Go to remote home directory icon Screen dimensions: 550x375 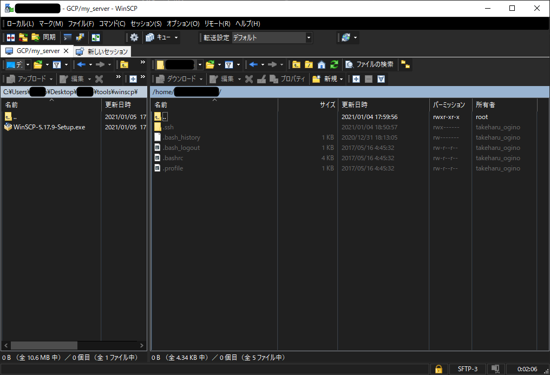[322, 64]
